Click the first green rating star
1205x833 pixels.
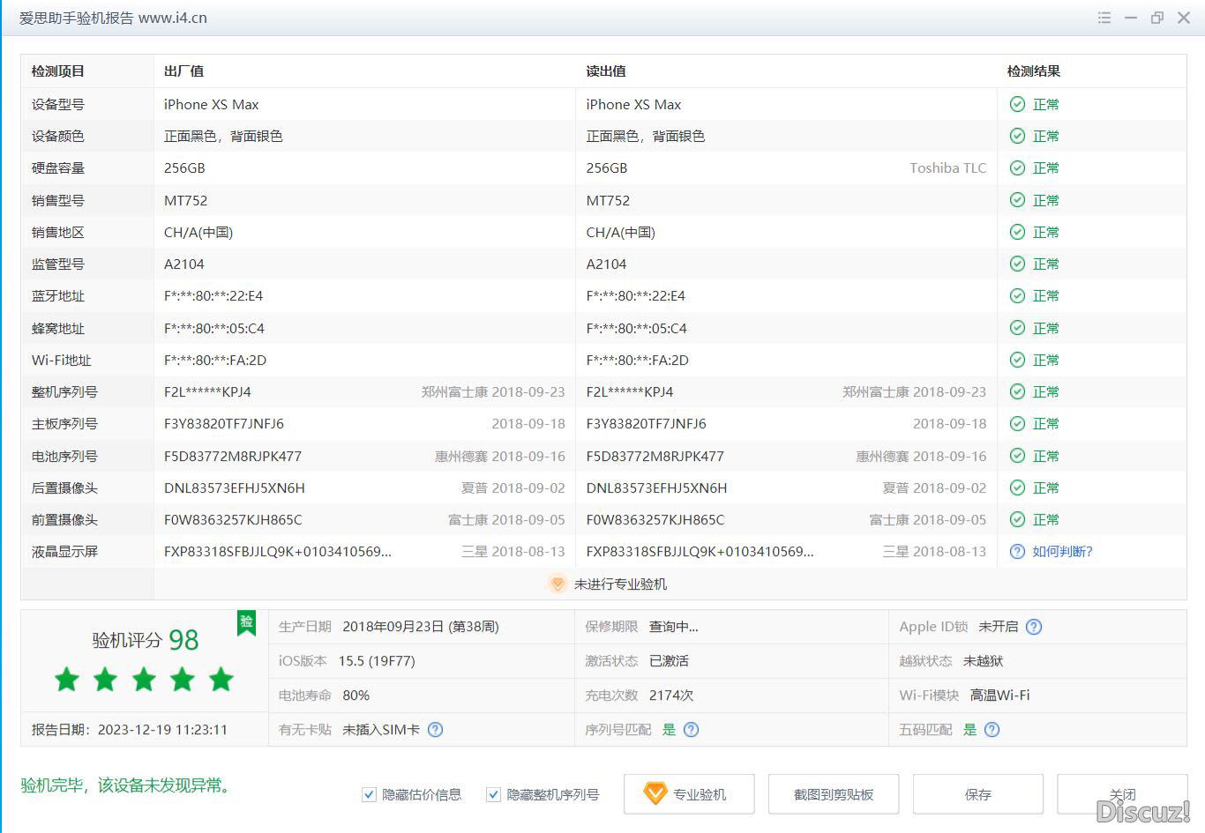pyautogui.click(x=67, y=679)
